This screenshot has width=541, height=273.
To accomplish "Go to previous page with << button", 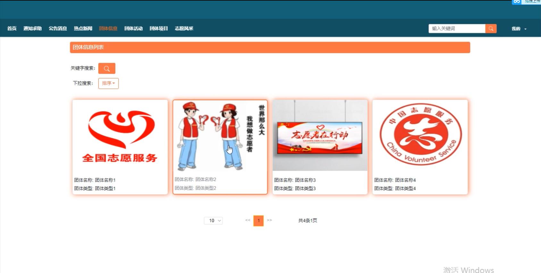I will pyautogui.click(x=248, y=220).
